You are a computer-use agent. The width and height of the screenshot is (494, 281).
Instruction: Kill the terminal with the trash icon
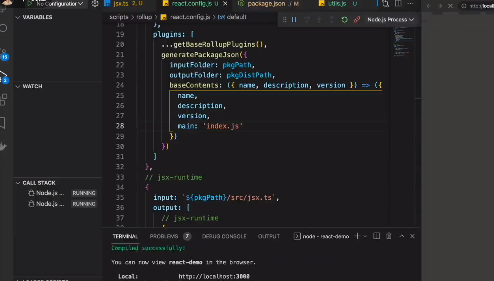click(389, 236)
